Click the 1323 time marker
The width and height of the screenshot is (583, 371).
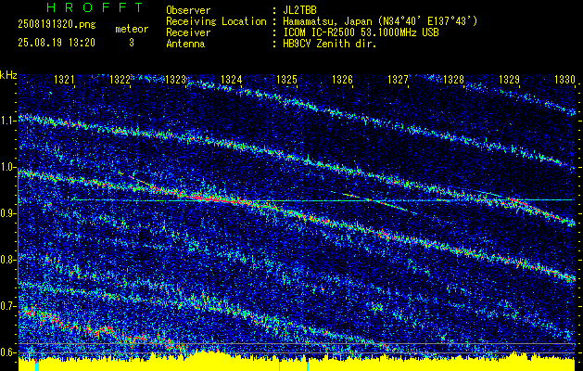point(175,80)
